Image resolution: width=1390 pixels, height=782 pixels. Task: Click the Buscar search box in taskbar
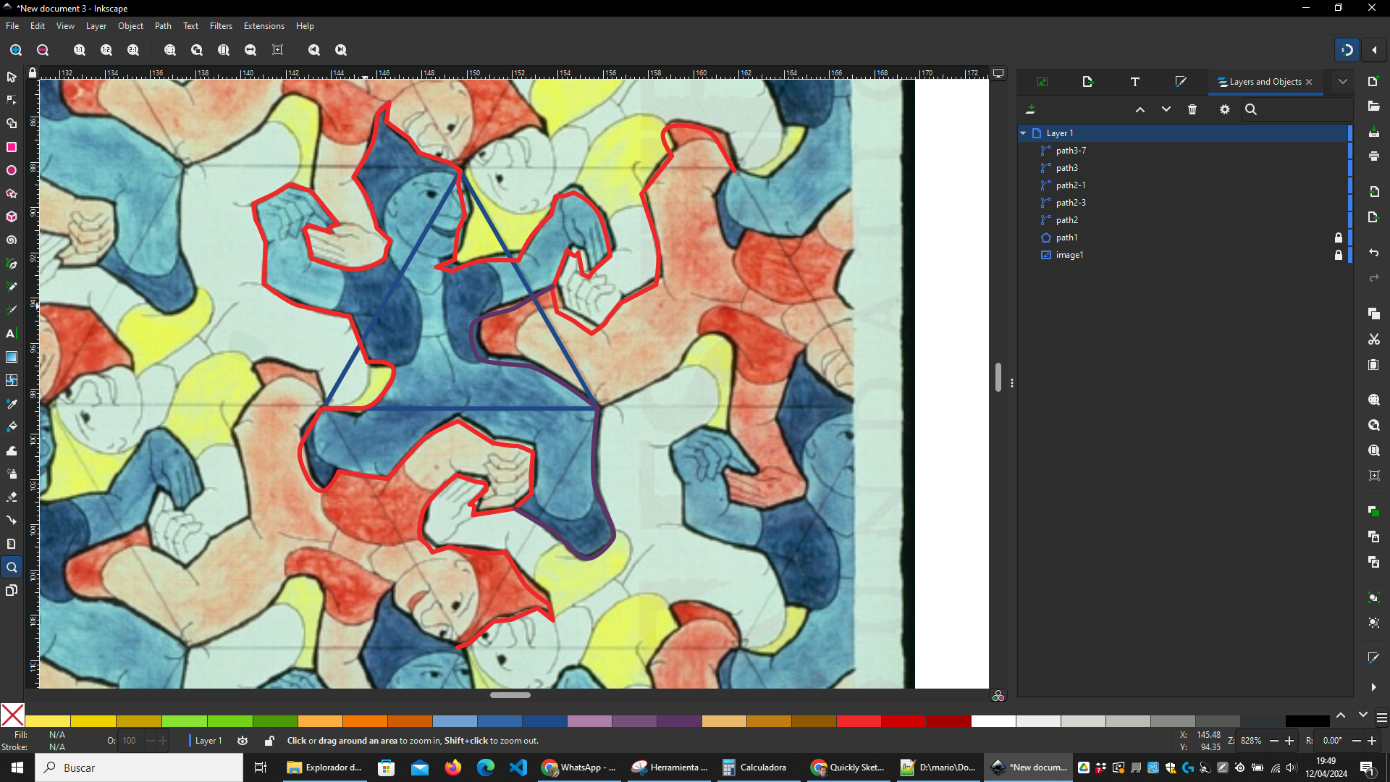coord(139,768)
